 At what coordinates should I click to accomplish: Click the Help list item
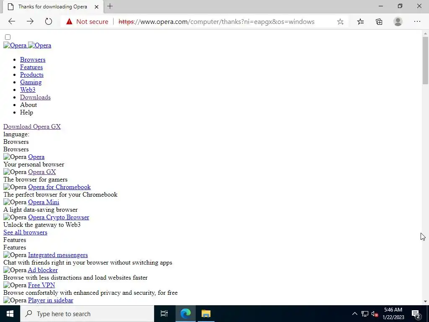tap(26, 112)
